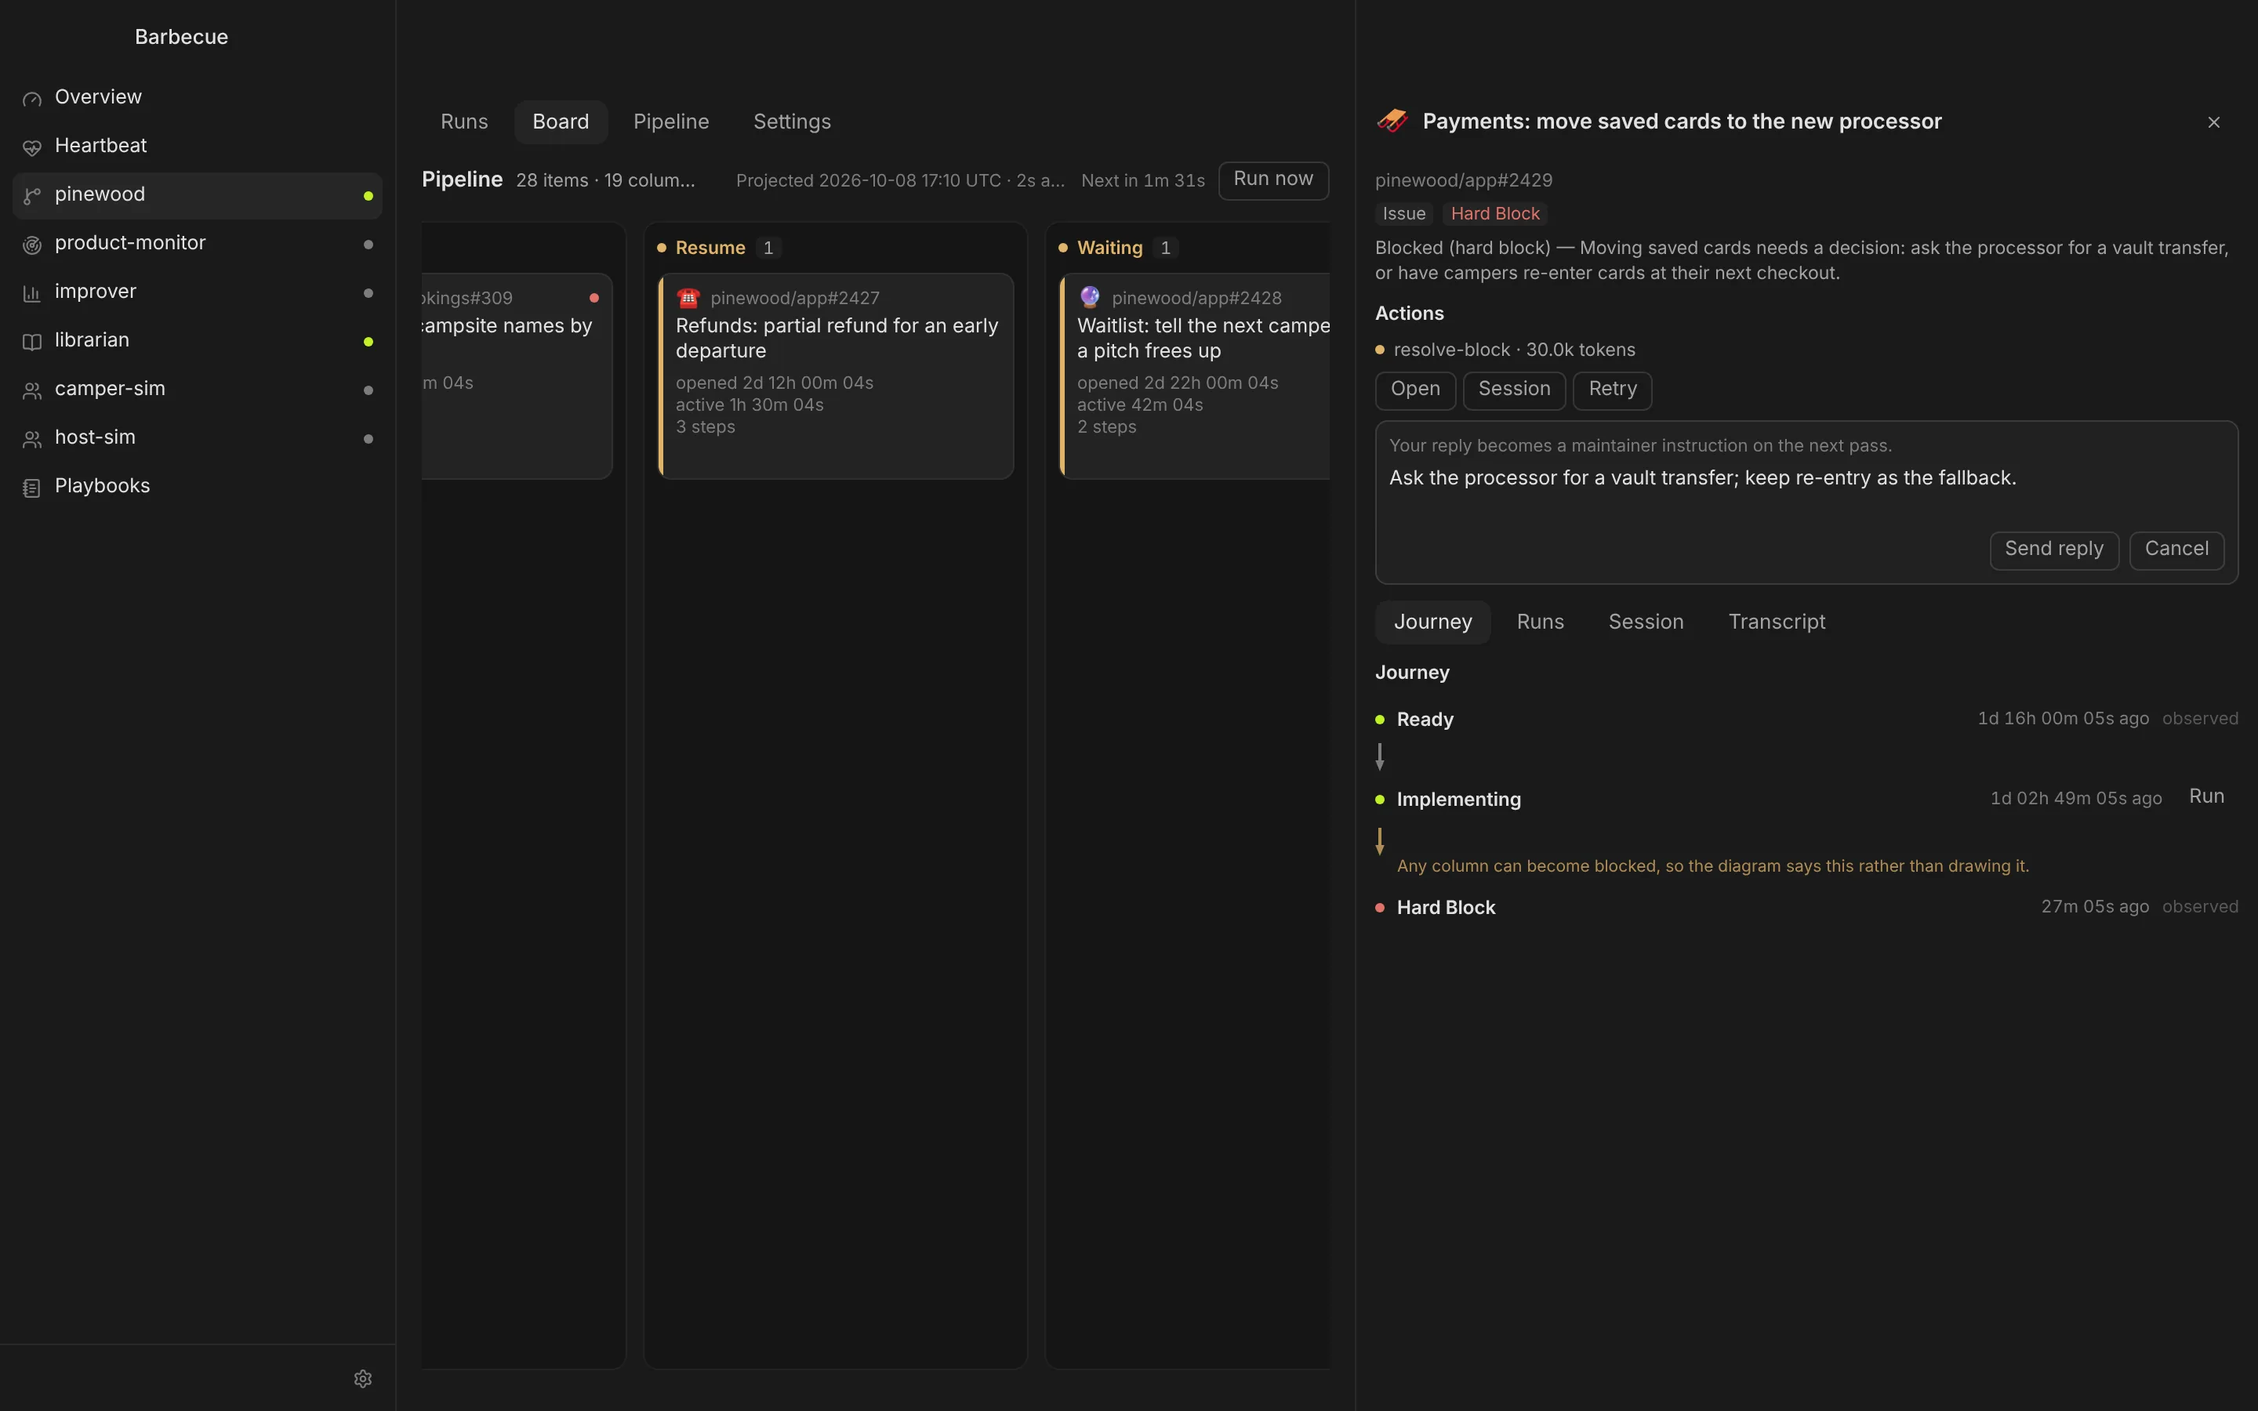Open the Refunds partial refund card
Image resolution: width=2258 pixels, height=1411 pixels.
click(835, 376)
